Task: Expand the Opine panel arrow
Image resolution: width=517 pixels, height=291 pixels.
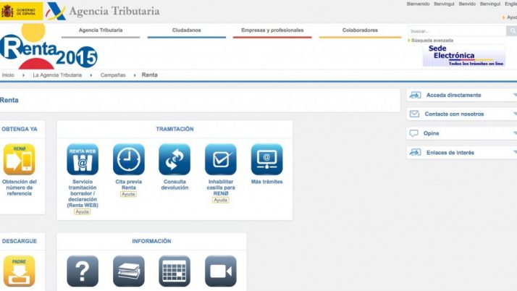Action: [515, 133]
